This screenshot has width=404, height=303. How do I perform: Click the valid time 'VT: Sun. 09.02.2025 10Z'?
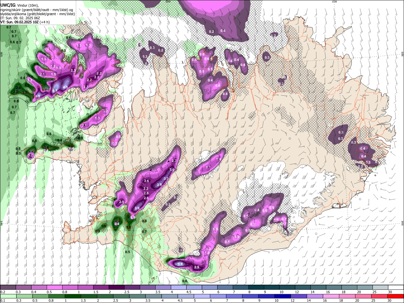[x=19, y=22]
